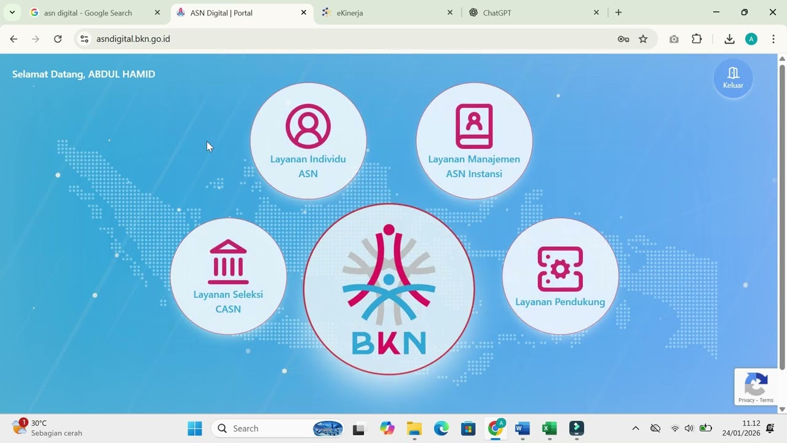Click reCAPTCHA Privacy link

[746, 400]
